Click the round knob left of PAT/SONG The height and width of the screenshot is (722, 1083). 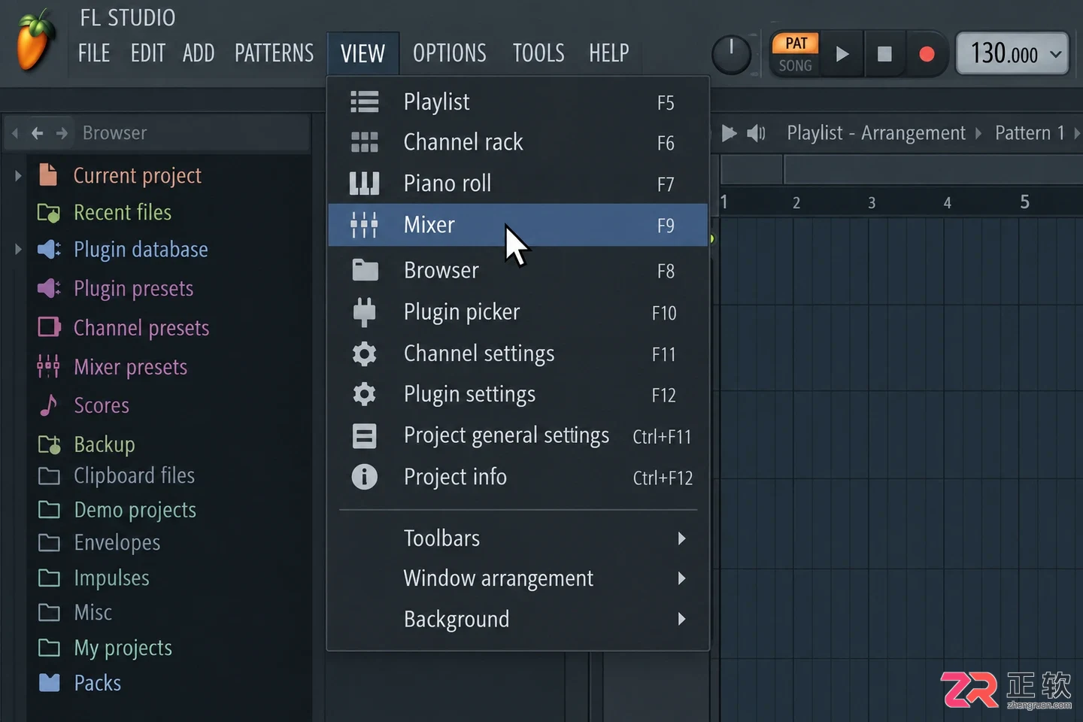[731, 54]
